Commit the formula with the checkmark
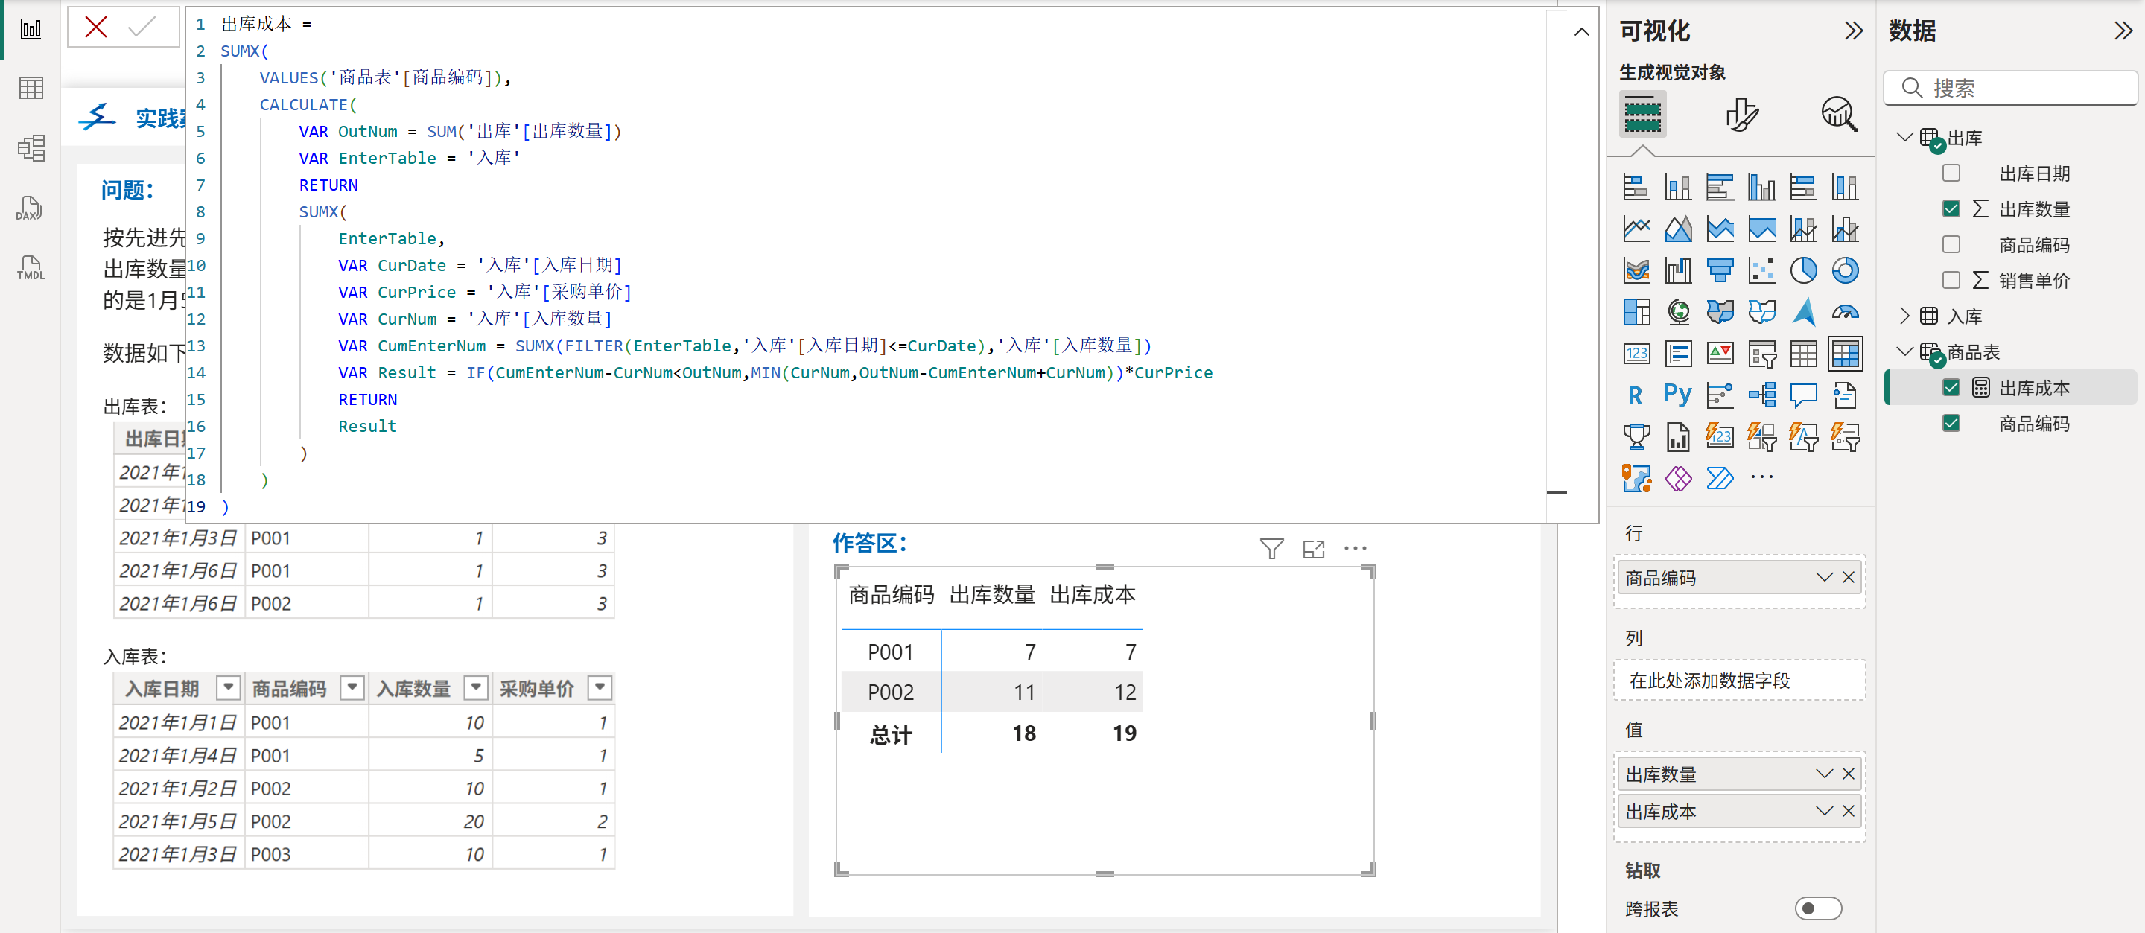 coord(142,28)
